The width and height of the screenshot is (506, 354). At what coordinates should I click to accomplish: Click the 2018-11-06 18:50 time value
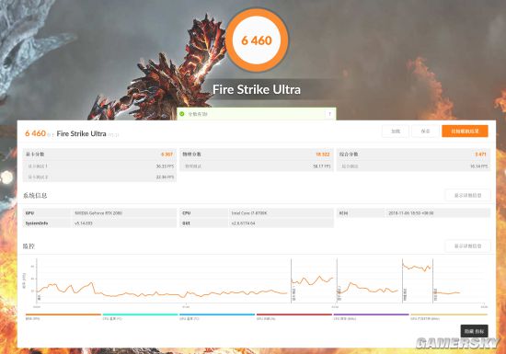pos(411,213)
